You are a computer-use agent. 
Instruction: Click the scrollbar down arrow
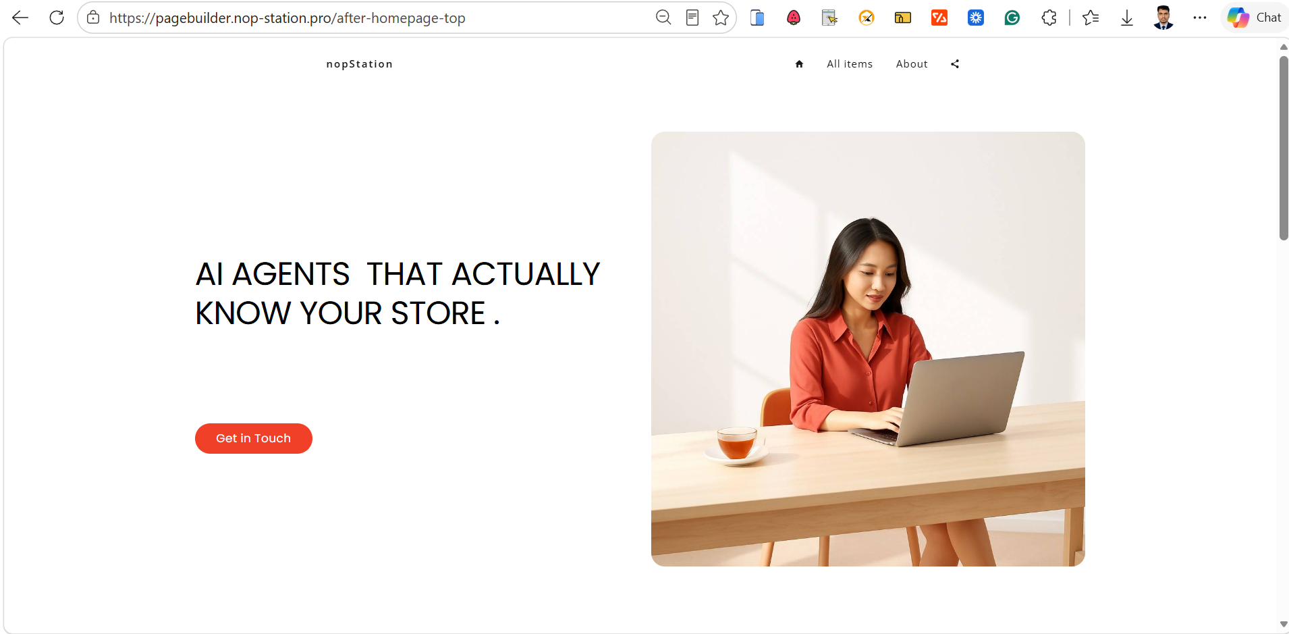click(x=1284, y=624)
